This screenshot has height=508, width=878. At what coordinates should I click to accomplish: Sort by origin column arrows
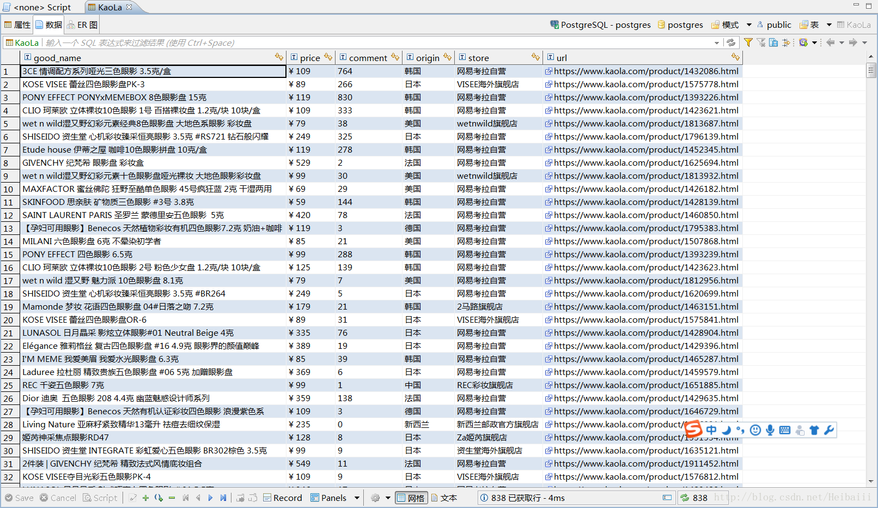(x=448, y=57)
